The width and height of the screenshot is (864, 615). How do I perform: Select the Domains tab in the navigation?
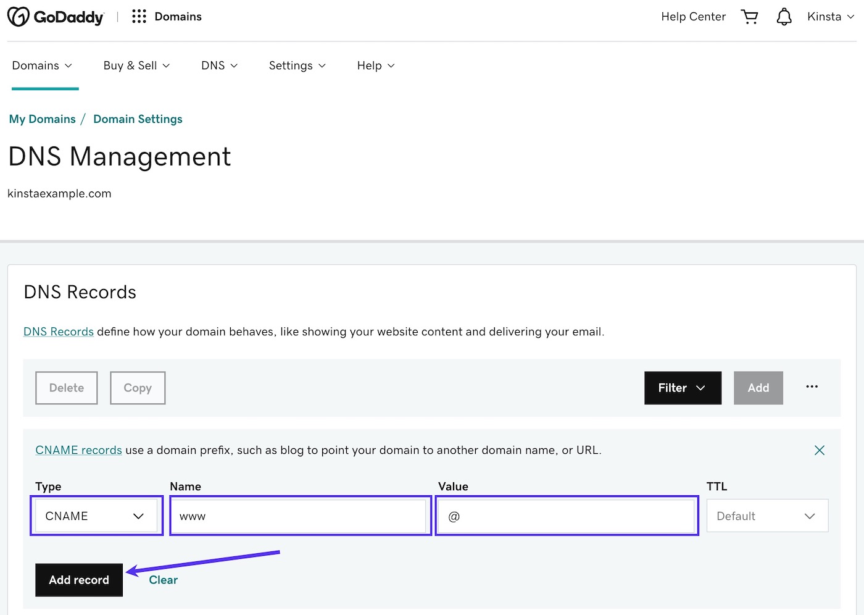point(41,65)
